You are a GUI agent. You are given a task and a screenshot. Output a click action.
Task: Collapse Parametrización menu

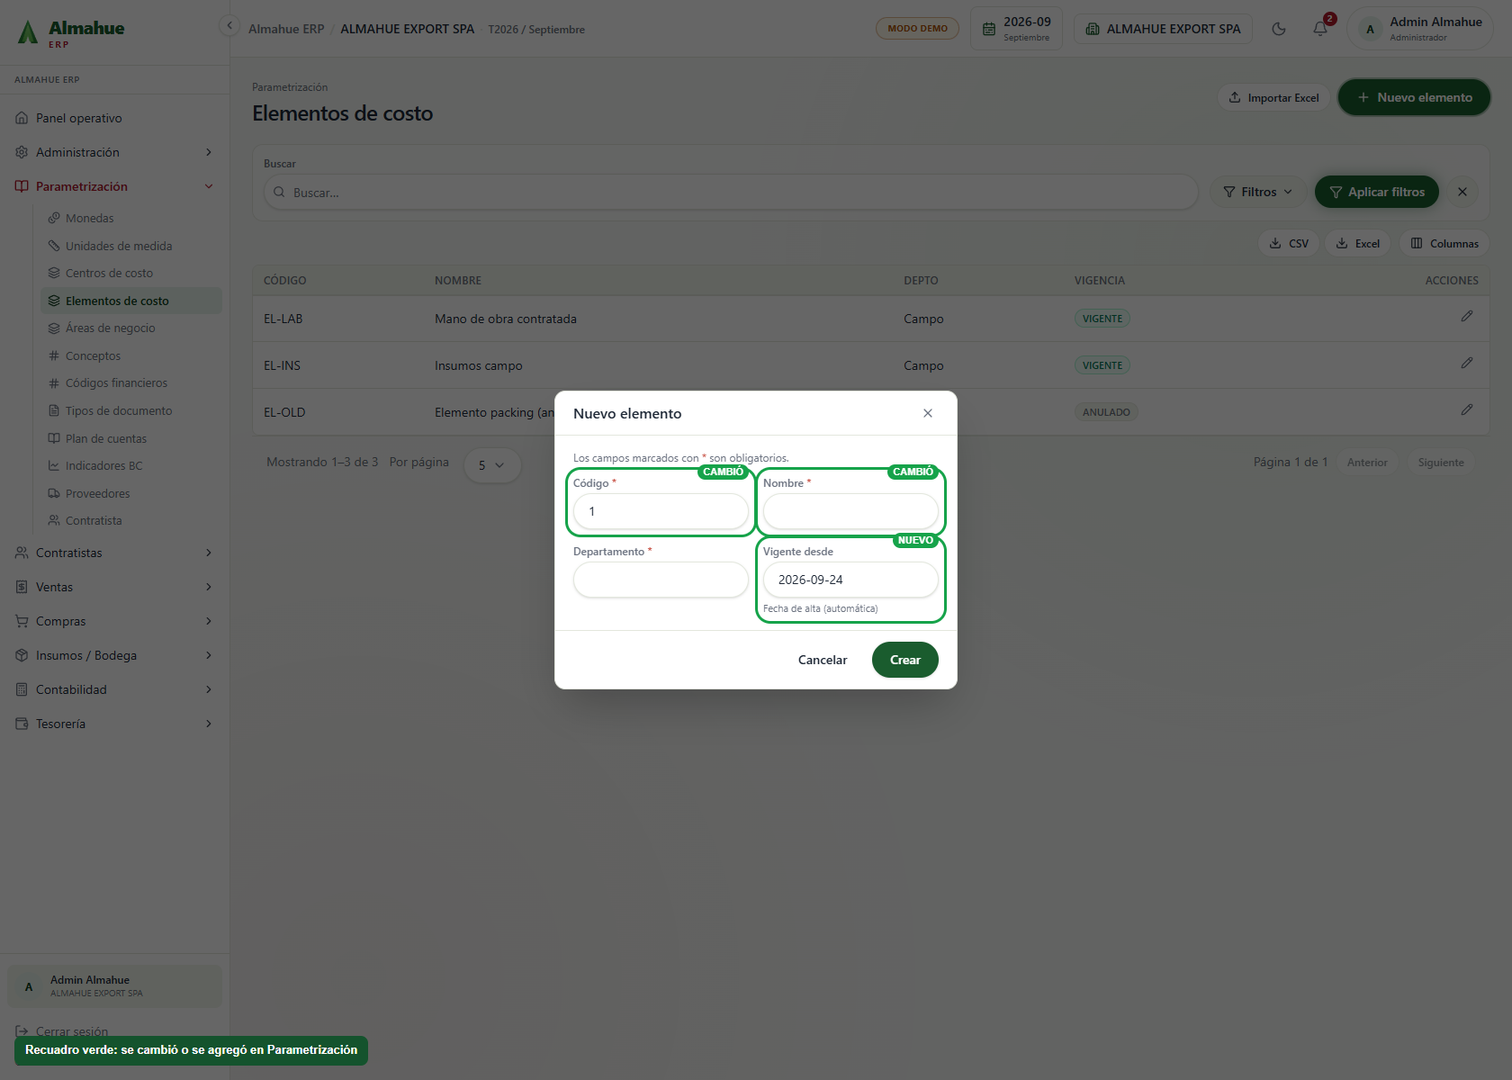114,186
